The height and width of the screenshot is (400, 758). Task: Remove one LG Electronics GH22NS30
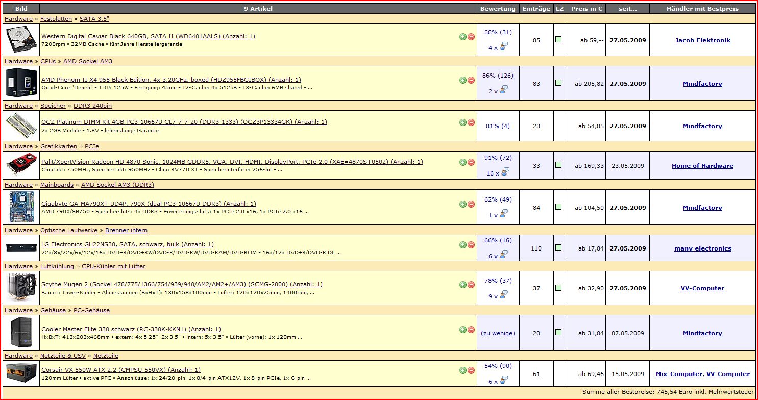click(471, 245)
